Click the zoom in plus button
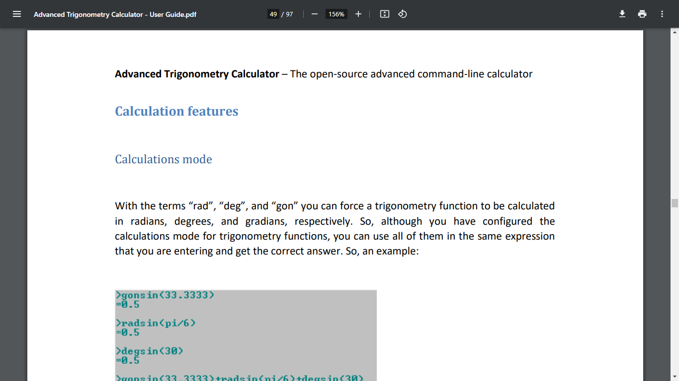This screenshot has width=679, height=381. coord(358,14)
